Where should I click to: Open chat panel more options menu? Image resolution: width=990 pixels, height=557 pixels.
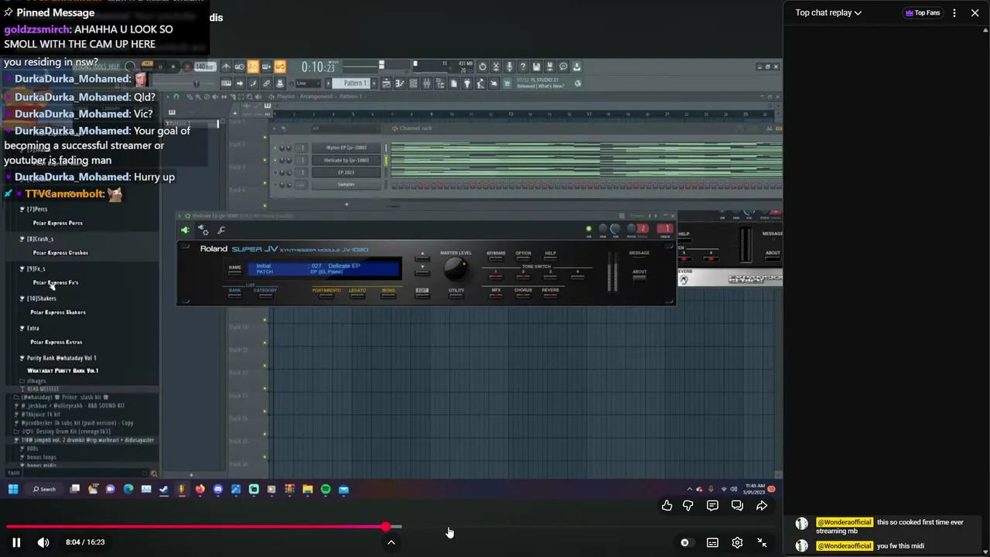click(954, 12)
